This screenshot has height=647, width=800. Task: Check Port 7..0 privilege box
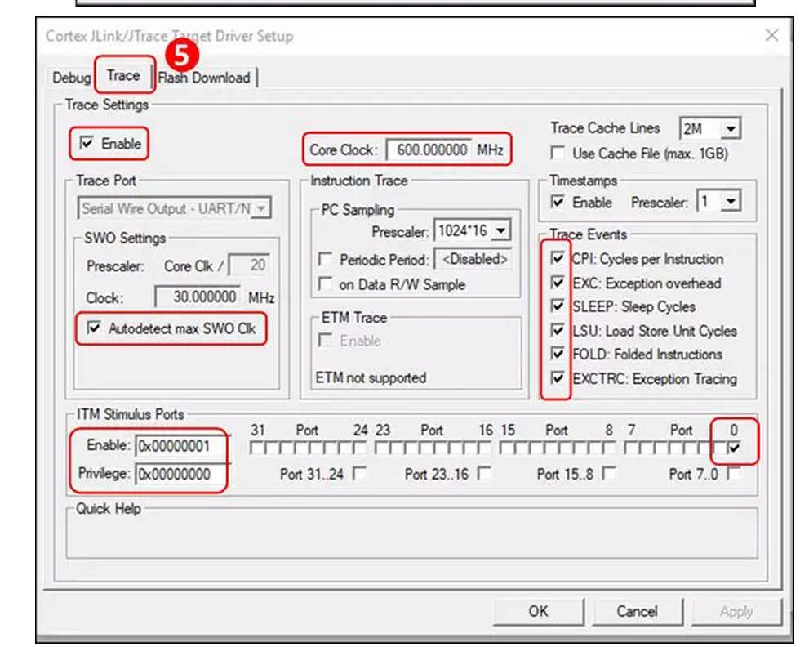click(x=734, y=473)
